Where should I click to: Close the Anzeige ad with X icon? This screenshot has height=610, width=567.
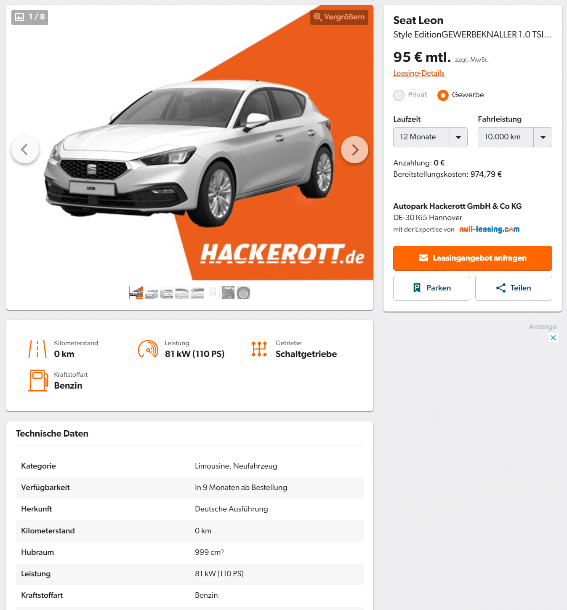coord(553,338)
